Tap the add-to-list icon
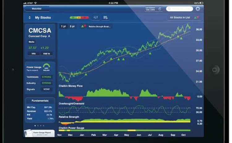Viewport: 232px width, 143px height. (105, 18)
